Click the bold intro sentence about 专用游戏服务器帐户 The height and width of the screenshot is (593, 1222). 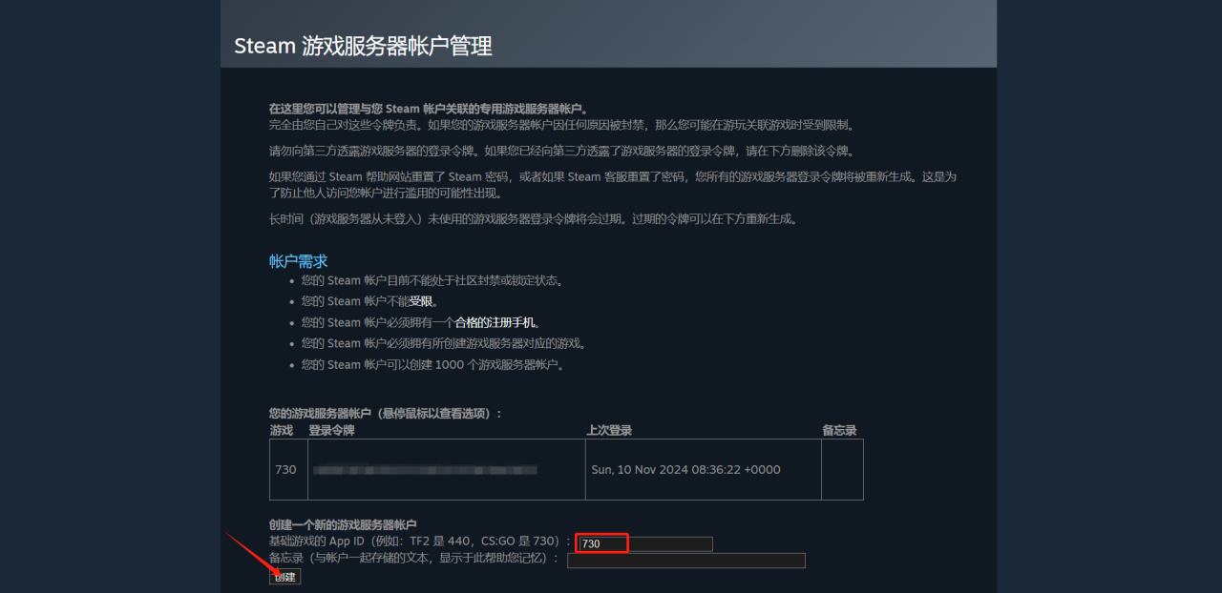coord(429,109)
